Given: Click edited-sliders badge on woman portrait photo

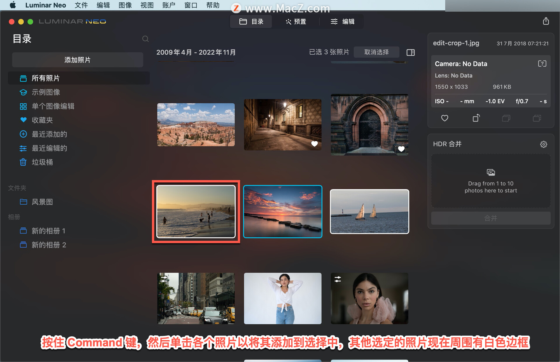Looking at the screenshot, I should click(338, 279).
